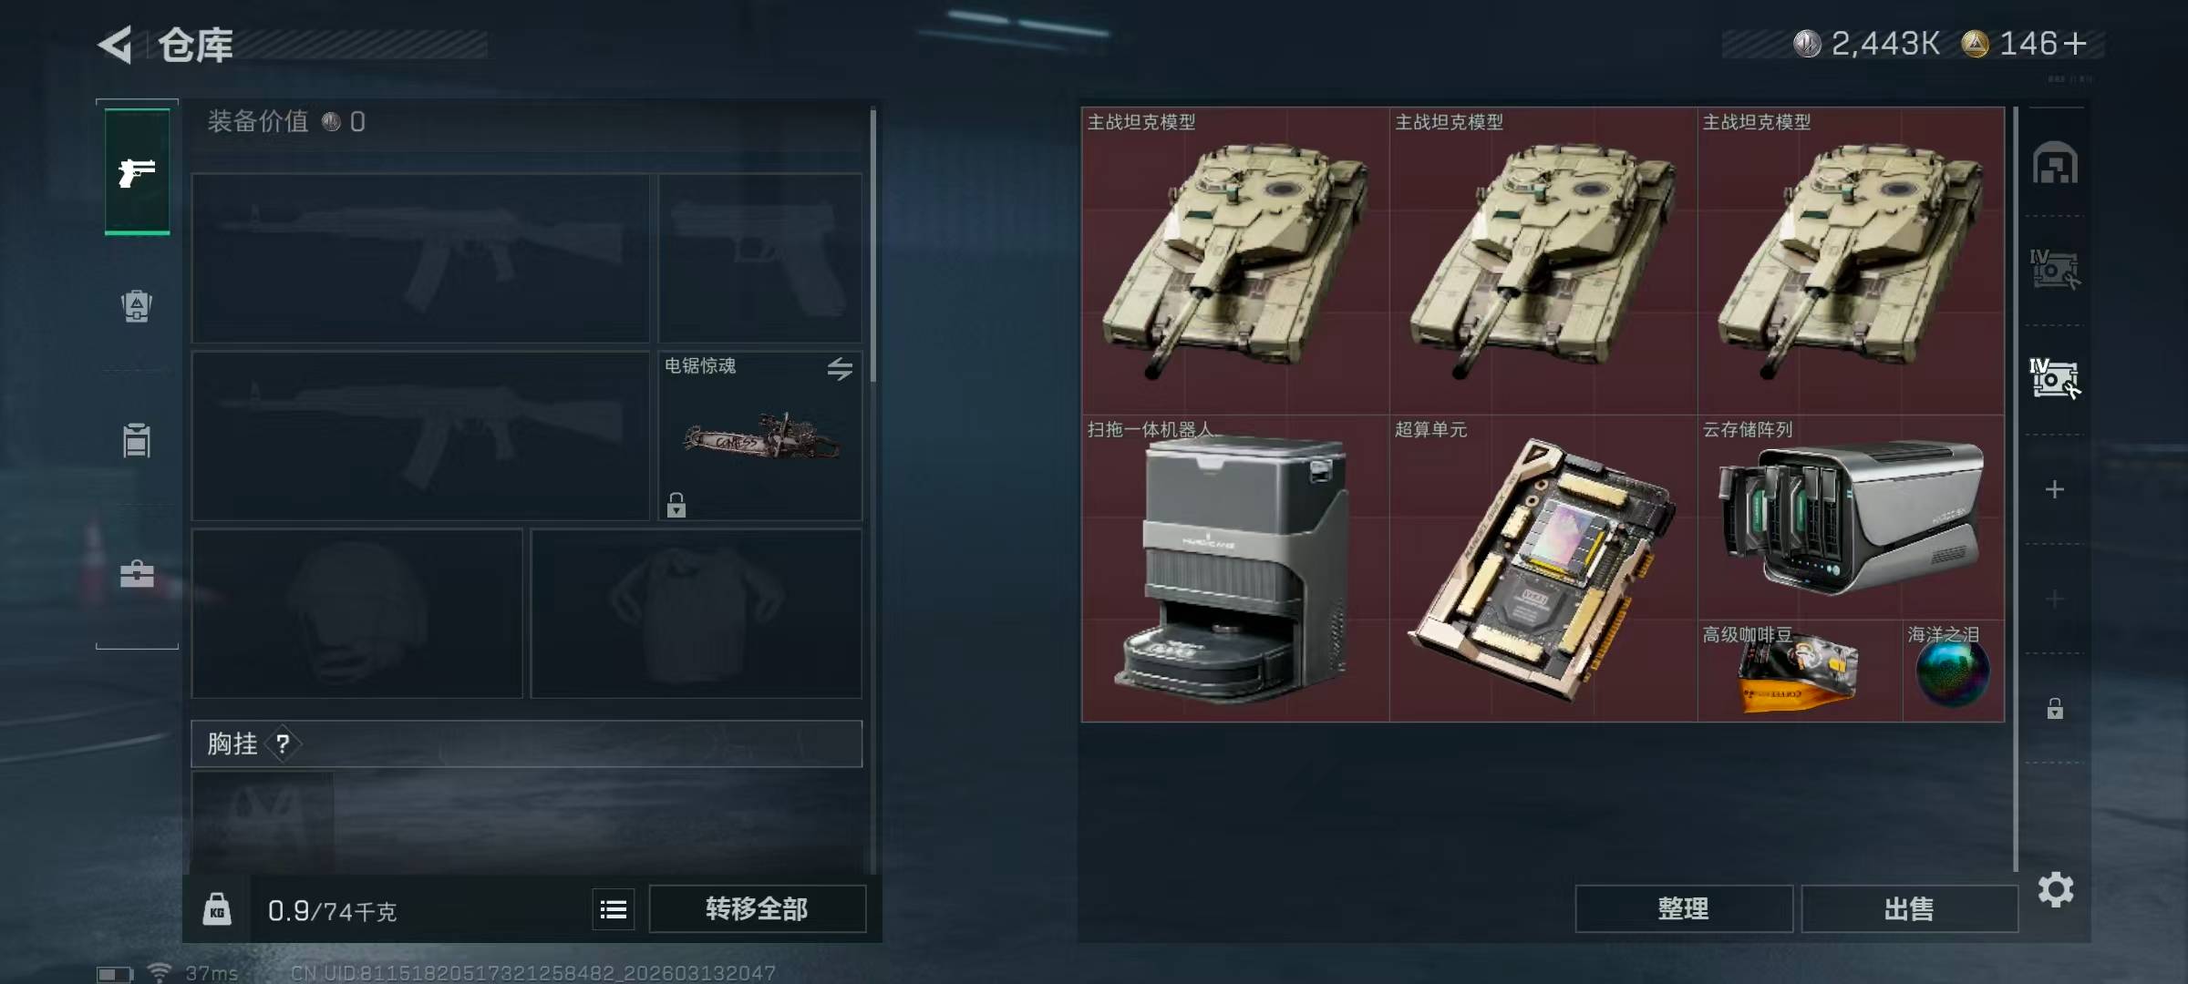Click the plus beside 146 currency
The height and width of the screenshot is (984, 2188).
[x=2074, y=44]
